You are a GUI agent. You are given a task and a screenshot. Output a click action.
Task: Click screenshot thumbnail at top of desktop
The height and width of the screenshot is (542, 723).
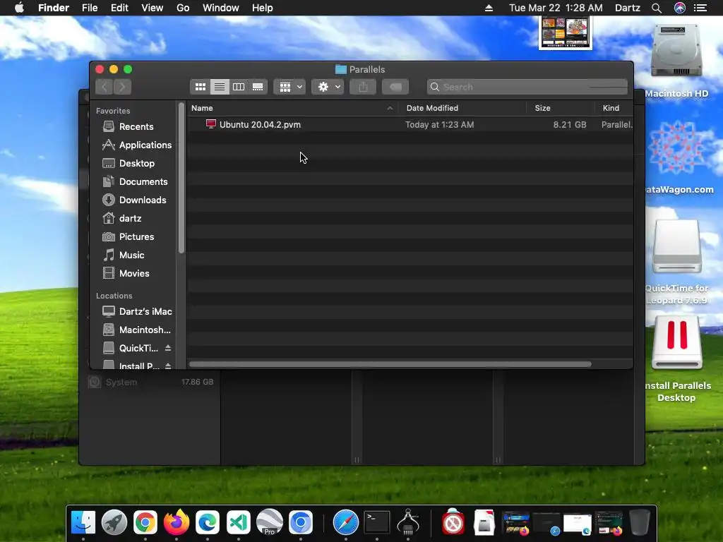(x=566, y=32)
